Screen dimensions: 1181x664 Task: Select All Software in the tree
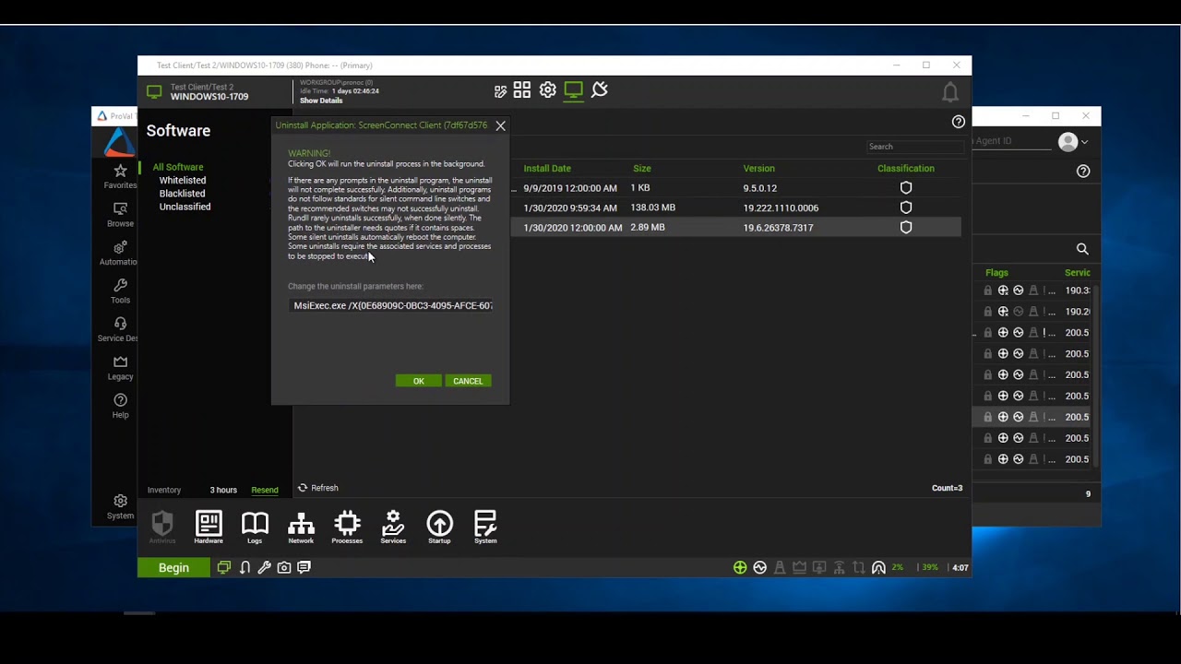click(178, 167)
